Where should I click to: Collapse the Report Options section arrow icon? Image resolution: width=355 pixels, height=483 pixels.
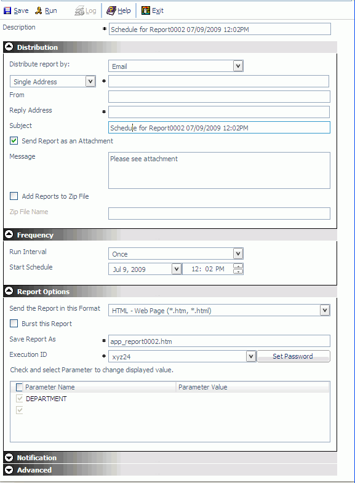tap(9, 291)
